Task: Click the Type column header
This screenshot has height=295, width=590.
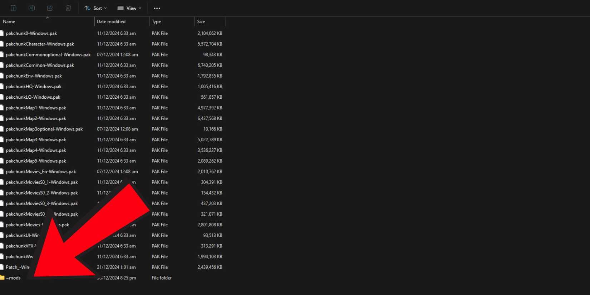Action: 156,22
